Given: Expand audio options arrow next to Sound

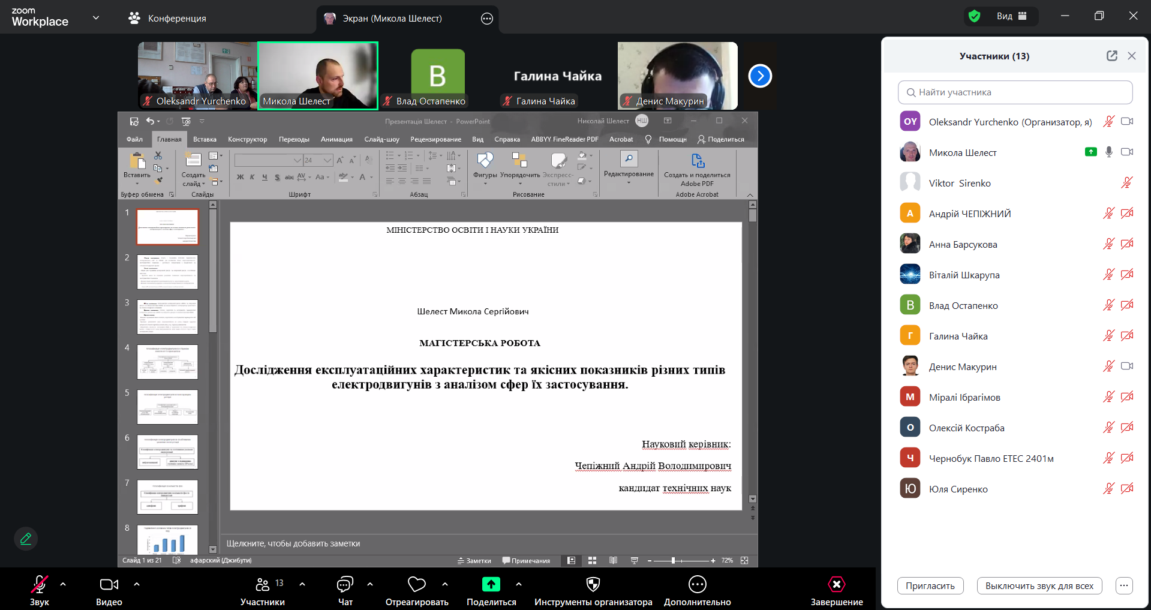Looking at the screenshot, I should (63, 584).
